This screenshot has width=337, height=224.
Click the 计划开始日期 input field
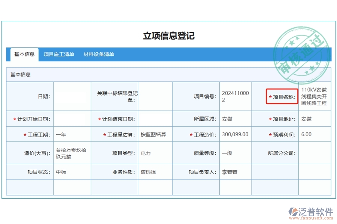coord(72,119)
